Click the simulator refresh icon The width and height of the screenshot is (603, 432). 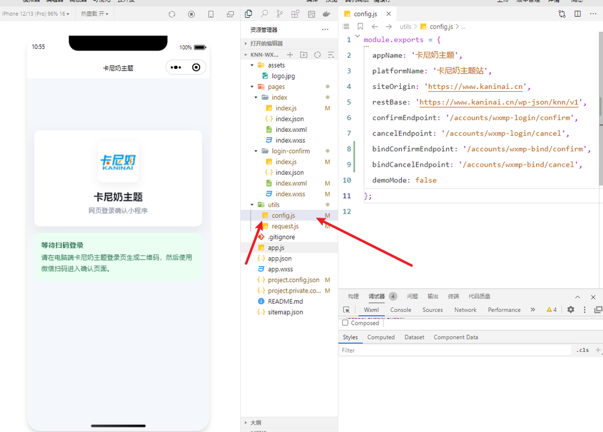[x=172, y=14]
